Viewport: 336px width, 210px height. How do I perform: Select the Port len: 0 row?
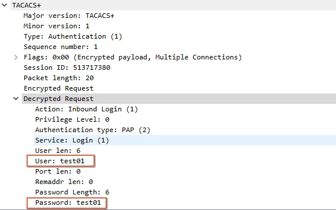[58, 171]
